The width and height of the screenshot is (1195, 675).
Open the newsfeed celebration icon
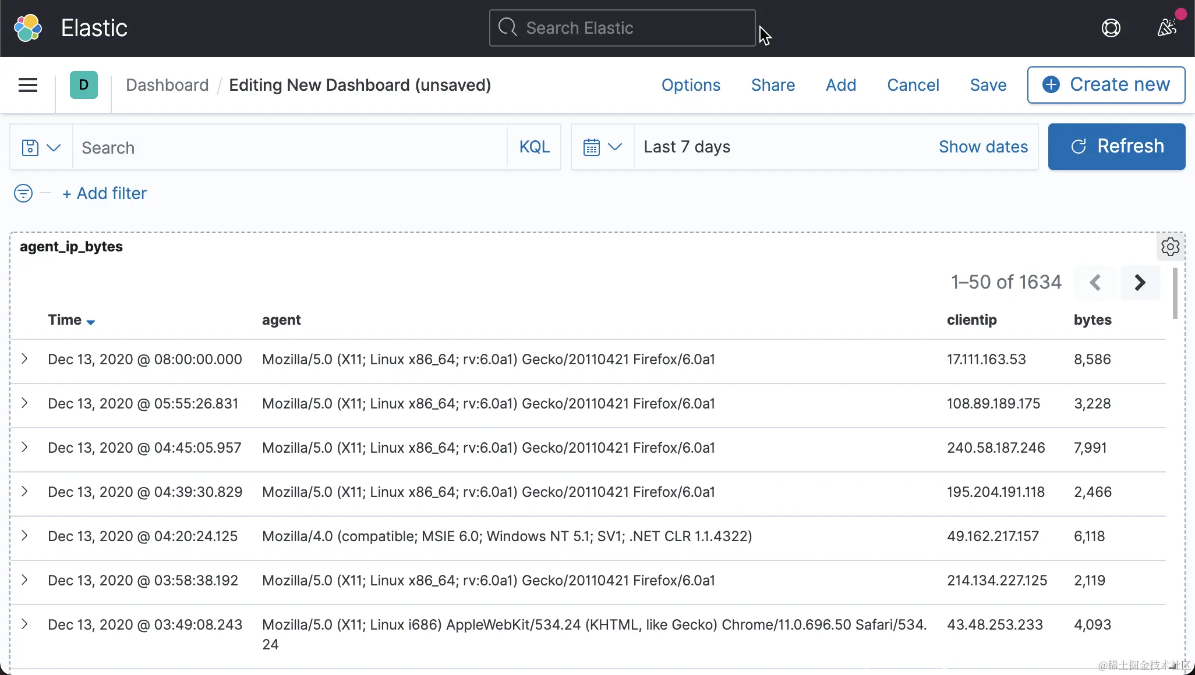[x=1167, y=27]
